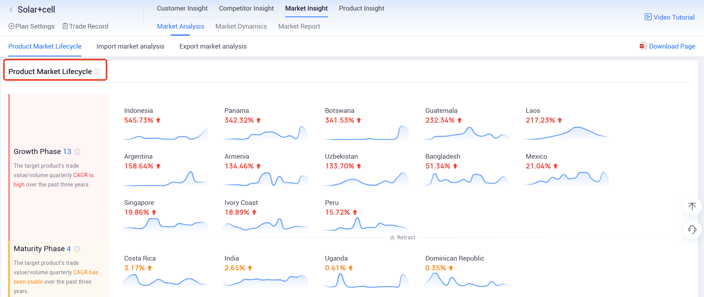Click the 3.17% value under Costa Rica
This screenshot has width=704, height=297.
click(134, 268)
